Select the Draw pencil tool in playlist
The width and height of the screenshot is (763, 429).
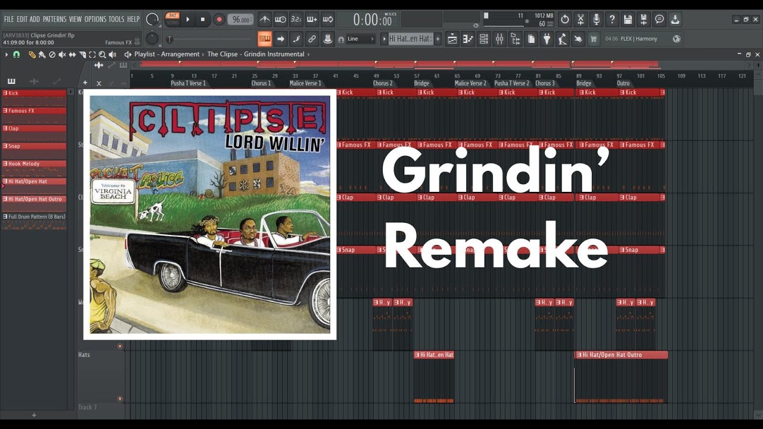pos(32,54)
